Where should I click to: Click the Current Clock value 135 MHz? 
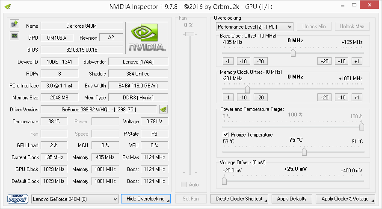[54, 157]
